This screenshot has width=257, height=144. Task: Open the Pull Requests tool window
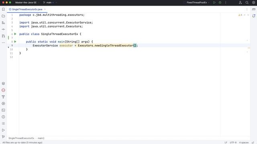click(3, 36)
